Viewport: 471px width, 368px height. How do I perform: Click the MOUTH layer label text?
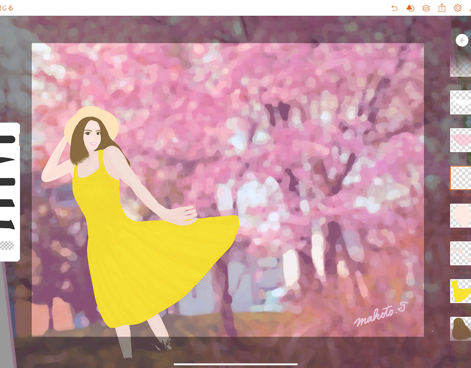click(x=462, y=120)
